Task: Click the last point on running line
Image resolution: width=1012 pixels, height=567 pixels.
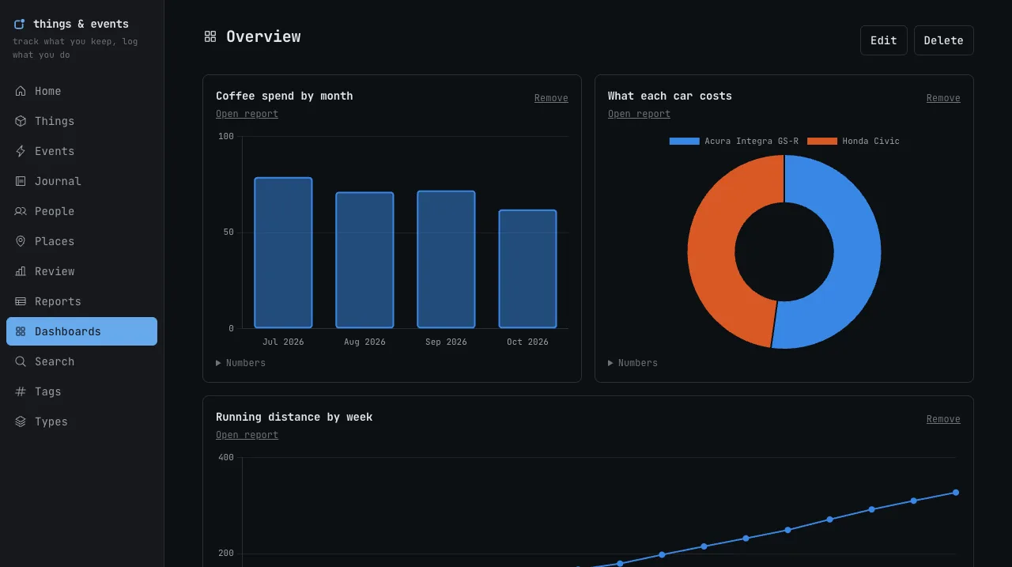Action: [955, 493]
